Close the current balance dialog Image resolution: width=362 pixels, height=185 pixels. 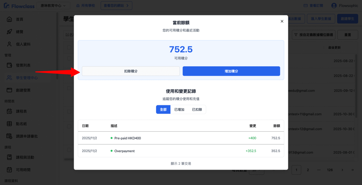click(282, 21)
